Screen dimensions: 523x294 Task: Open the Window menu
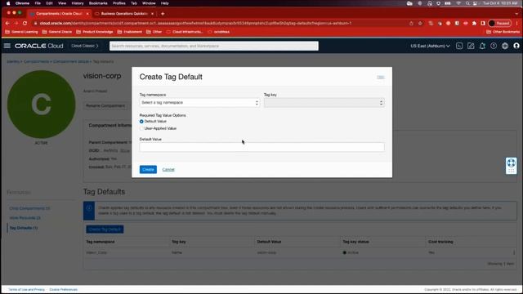(x=149, y=3)
